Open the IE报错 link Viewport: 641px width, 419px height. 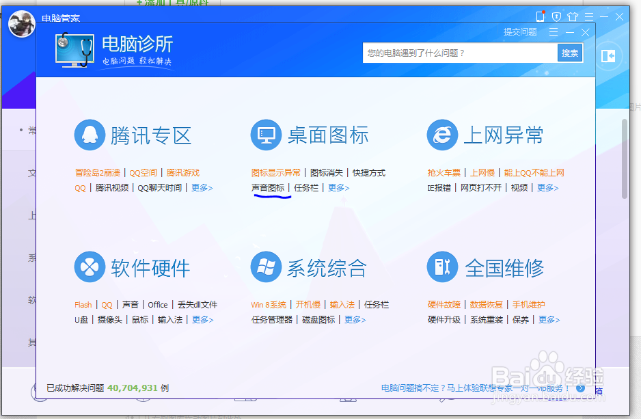439,188
